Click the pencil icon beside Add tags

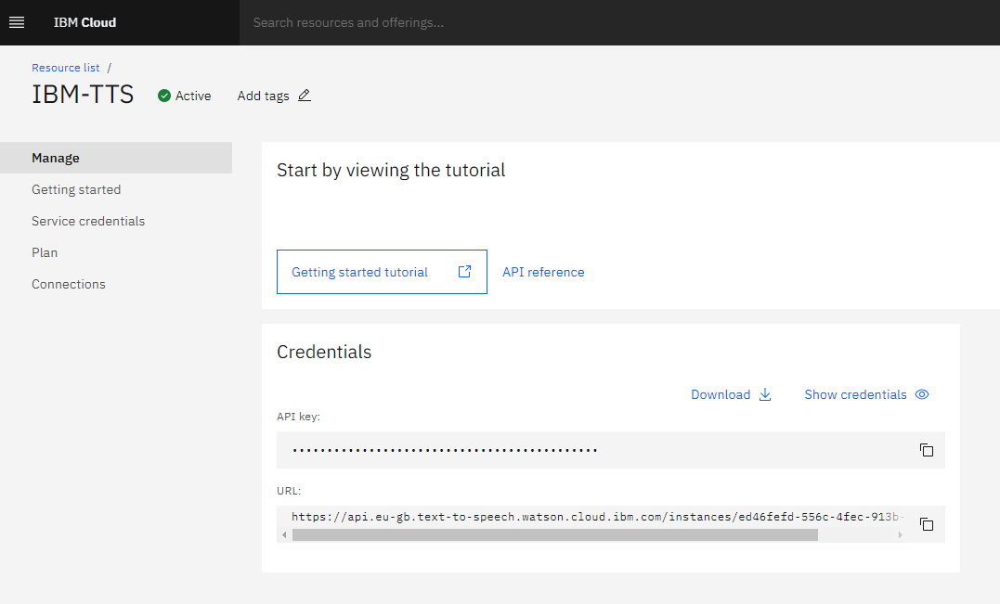tap(305, 96)
